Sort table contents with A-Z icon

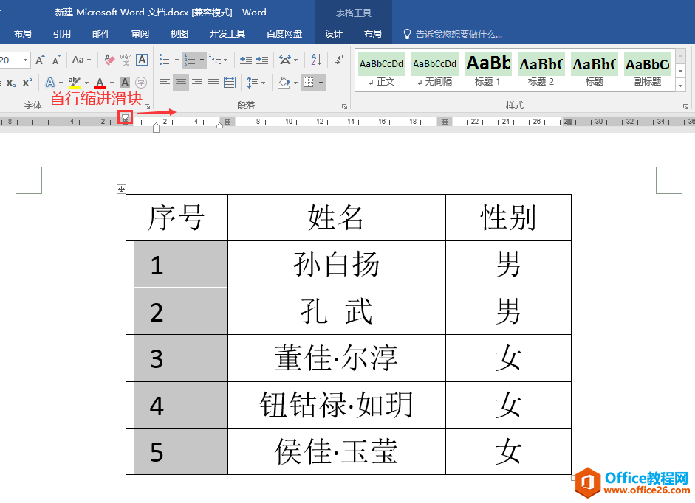pos(316,60)
